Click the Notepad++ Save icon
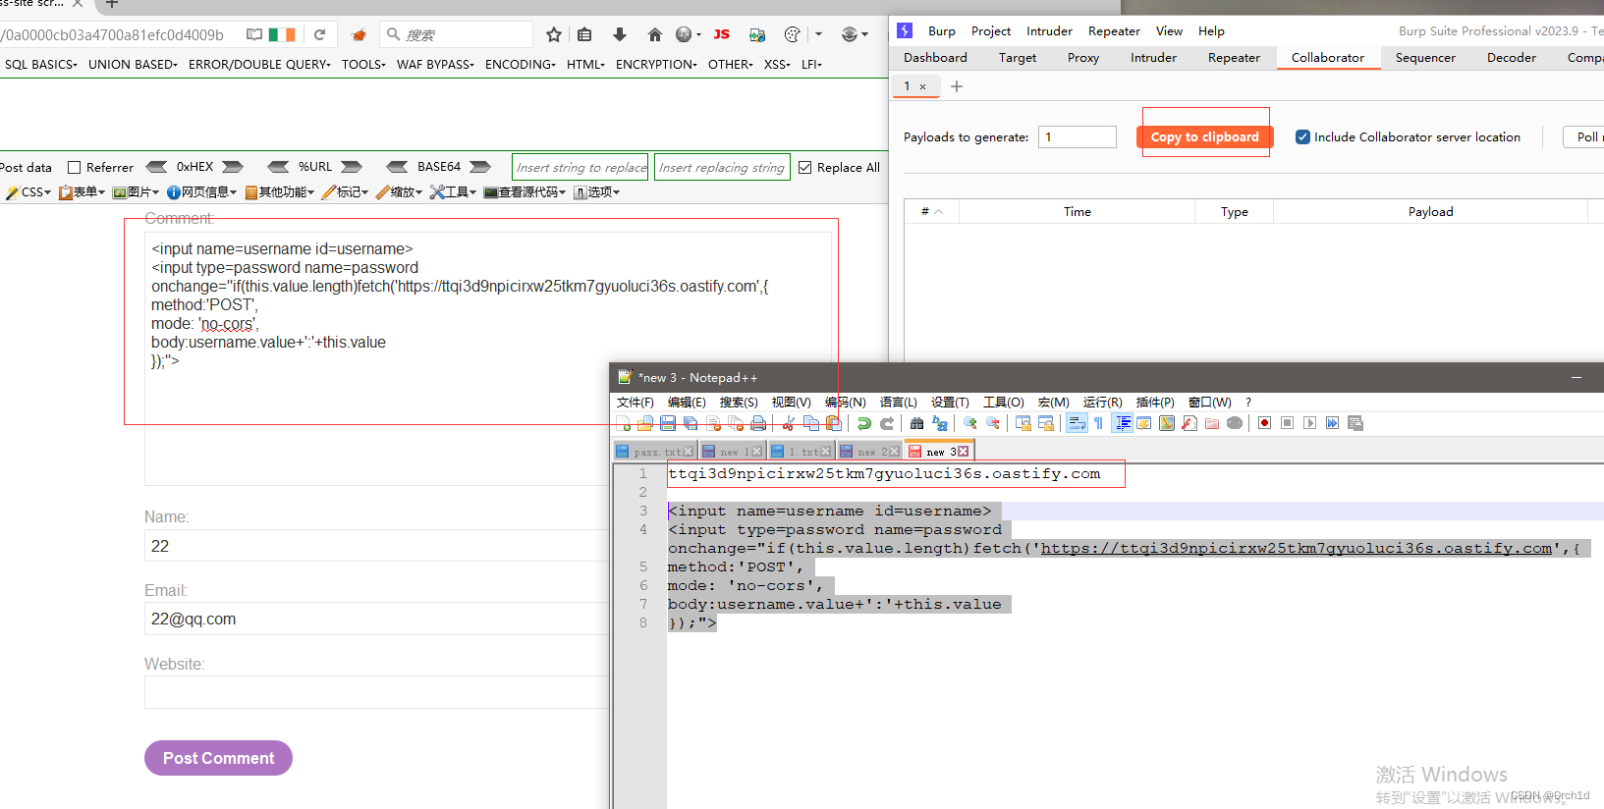The width and height of the screenshot is (1604, 809). (668, 423)
